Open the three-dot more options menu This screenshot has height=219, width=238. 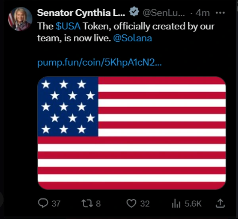(220, 13)
